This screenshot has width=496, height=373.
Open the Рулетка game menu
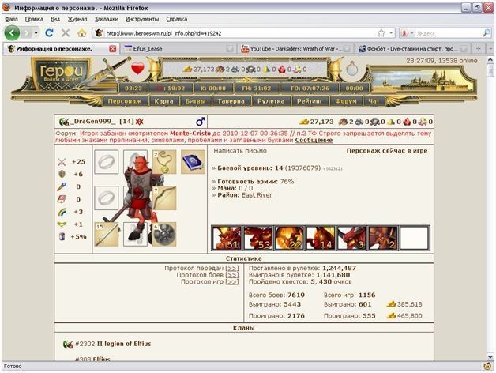pyautogui.click(x=271, y=101)
